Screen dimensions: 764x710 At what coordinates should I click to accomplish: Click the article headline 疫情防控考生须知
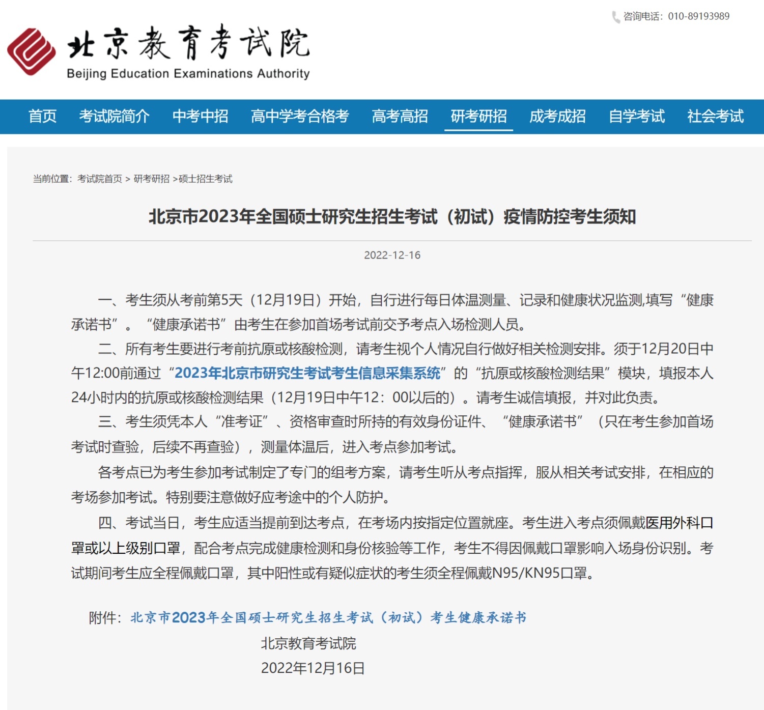point(392,217)
